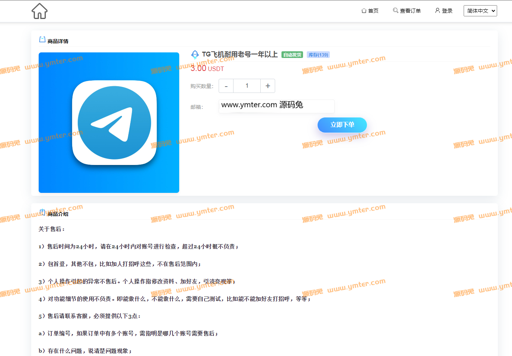Click the line starting 5）售后请联系客服
This screenshot has width=512, height=356.
[x=90, y=317]
